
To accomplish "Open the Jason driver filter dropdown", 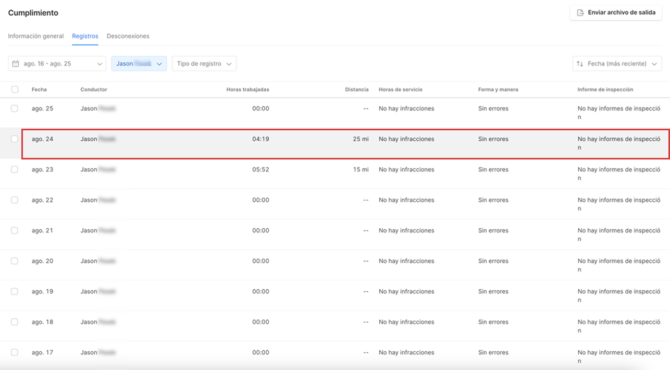I will pyautogui.click(x=139, y=64).
